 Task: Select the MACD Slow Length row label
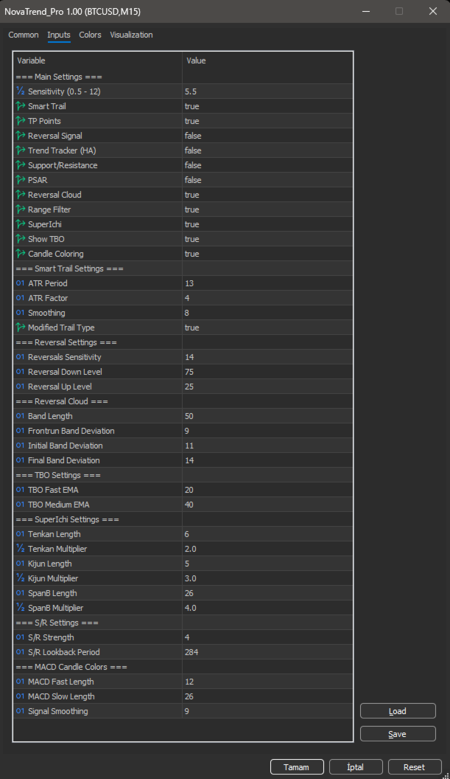tap(61, 696)
